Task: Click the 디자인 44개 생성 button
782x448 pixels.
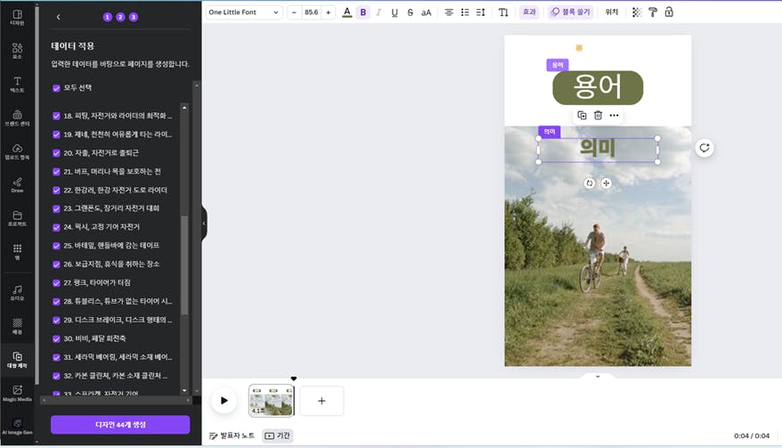Action: [120, 425]
